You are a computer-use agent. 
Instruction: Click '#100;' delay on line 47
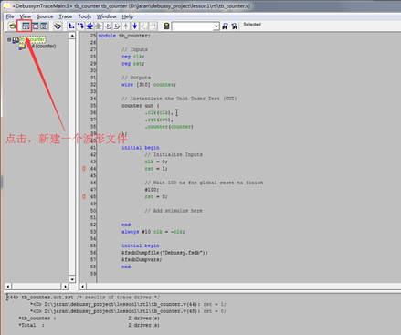(152, 190)
